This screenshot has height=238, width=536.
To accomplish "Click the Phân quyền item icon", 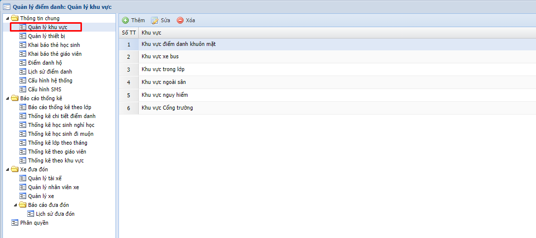I will [x=15, y=223].
